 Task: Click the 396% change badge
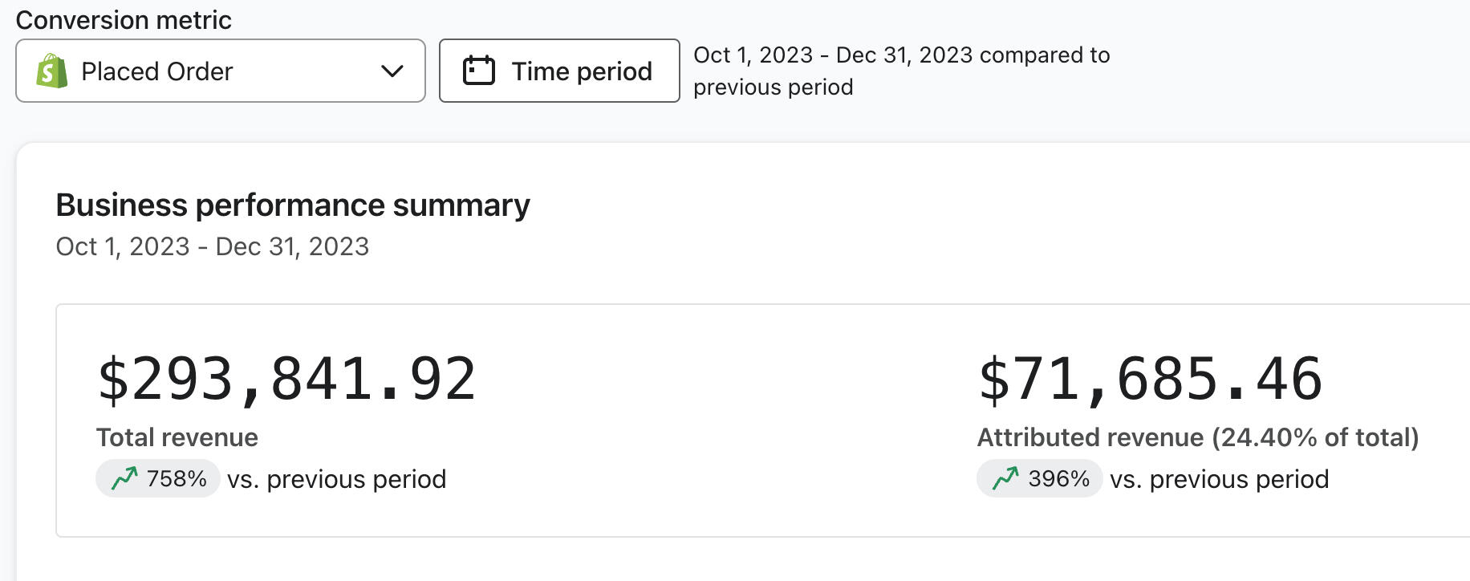[1040, 479]
